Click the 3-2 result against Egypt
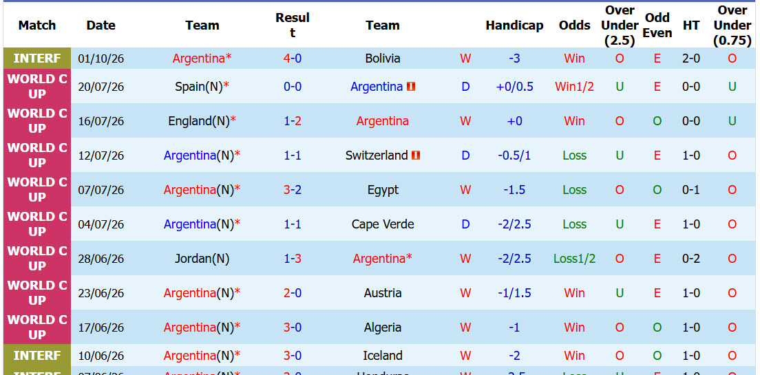Screen dimensions: 760x375 pos(293,190)
